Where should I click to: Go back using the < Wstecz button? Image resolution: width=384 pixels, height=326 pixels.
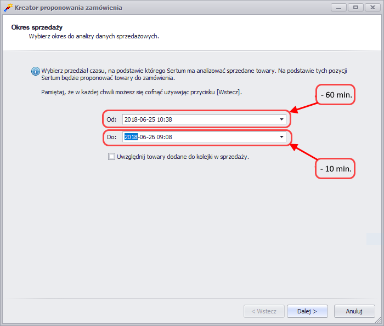point(264,311)
